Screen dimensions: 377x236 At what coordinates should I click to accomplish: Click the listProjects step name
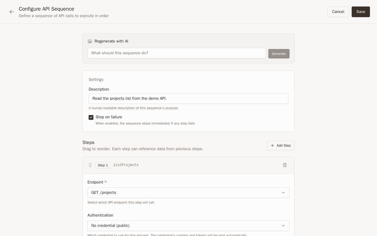(x=126, y=165)
